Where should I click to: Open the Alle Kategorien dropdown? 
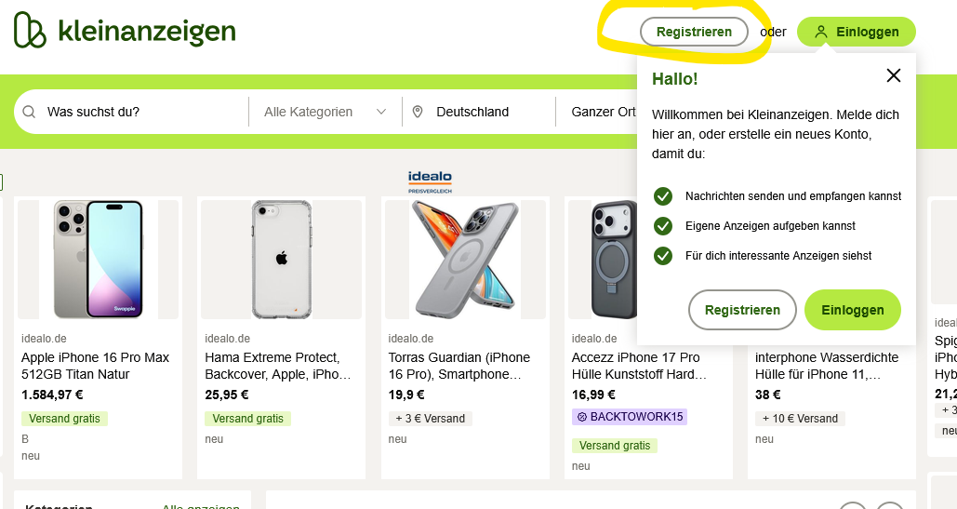pos(326,112)
